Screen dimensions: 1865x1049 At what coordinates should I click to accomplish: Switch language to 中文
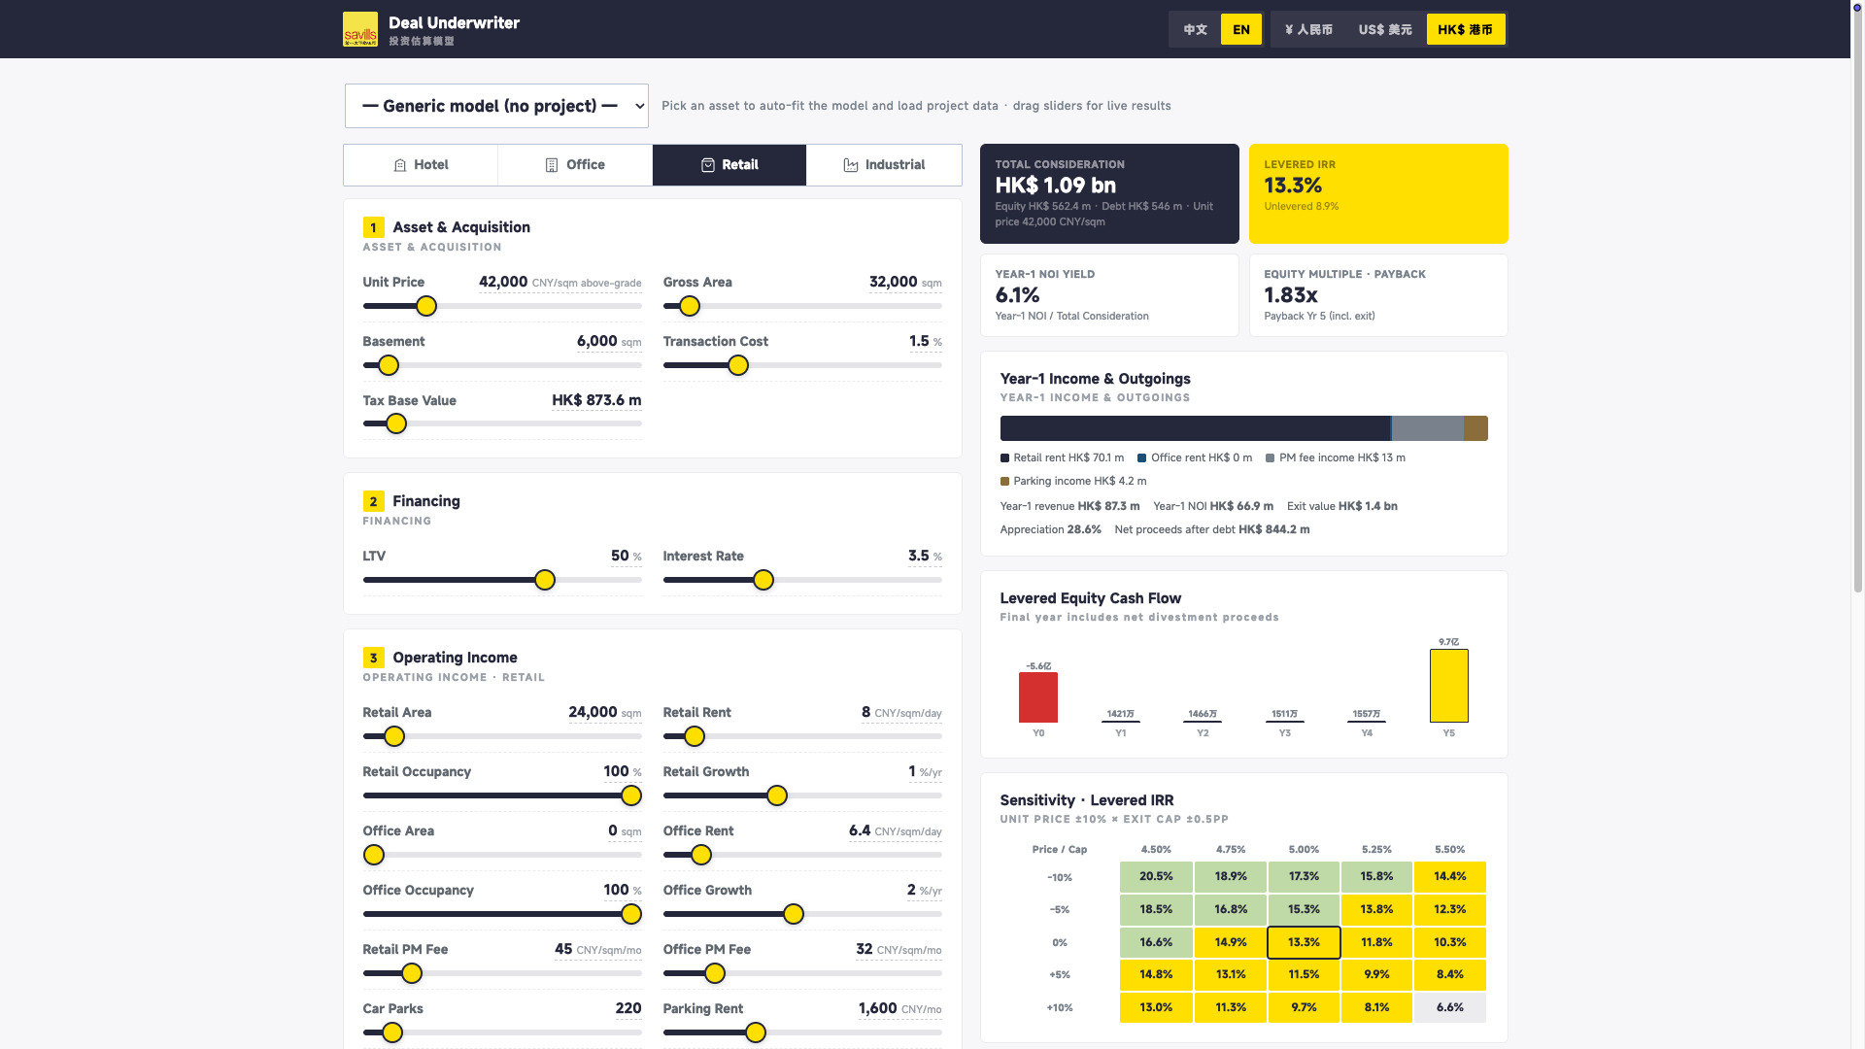[x=1195, y=29]
